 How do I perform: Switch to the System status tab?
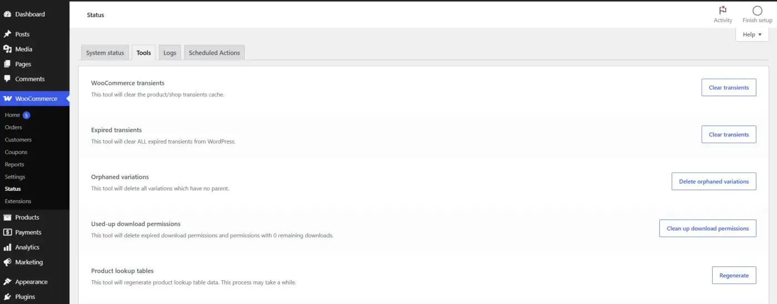(105, 53)
